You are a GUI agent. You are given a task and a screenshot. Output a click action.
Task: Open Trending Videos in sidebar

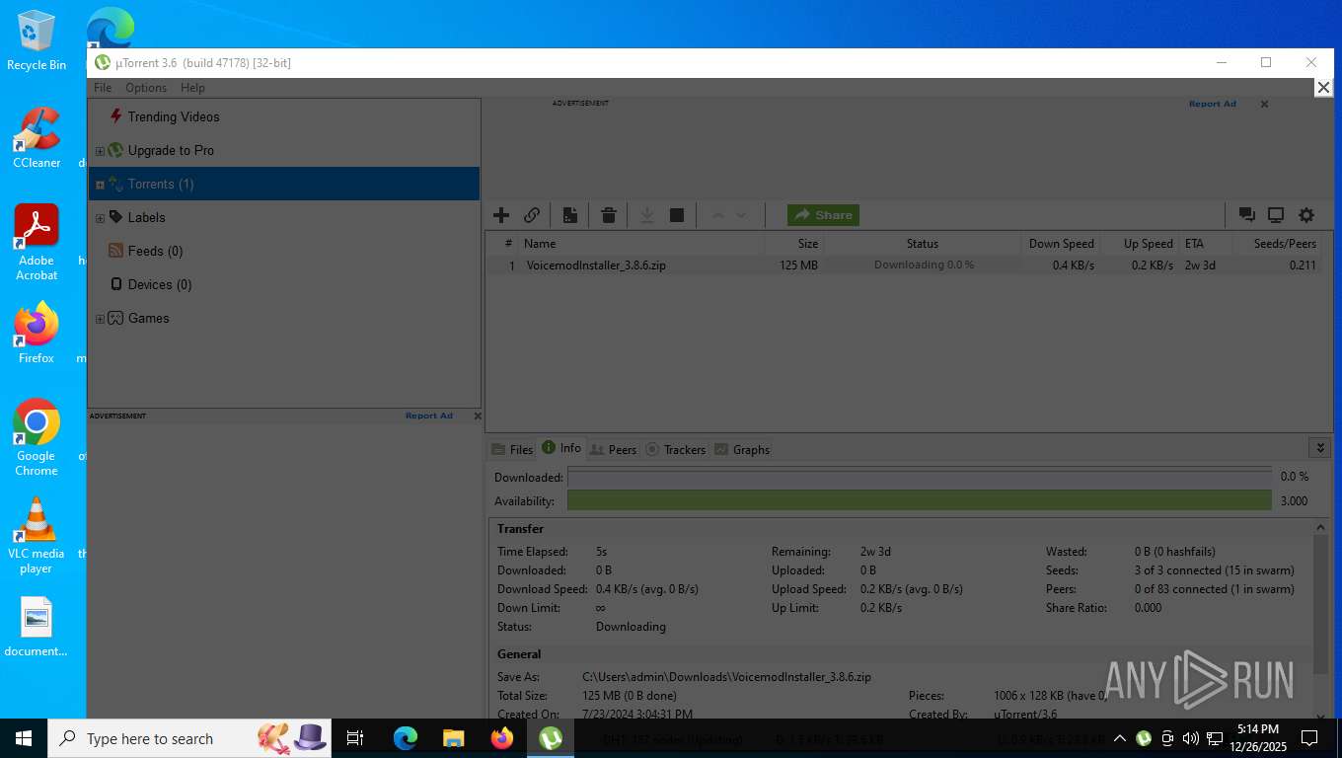click(x=174, y=116)
